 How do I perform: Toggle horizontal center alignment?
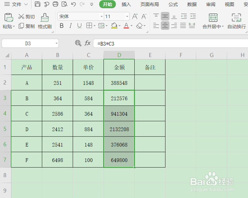[x=165, y=25]
